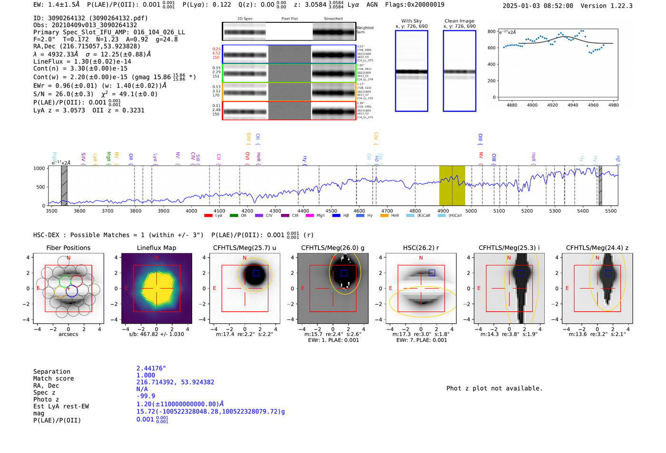Click the With Sky spectrum image
The width and height of the screenshot is (666, 453).
point(411,71)
